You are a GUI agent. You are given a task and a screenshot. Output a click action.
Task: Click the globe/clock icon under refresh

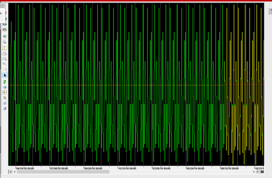coord(5,87)
